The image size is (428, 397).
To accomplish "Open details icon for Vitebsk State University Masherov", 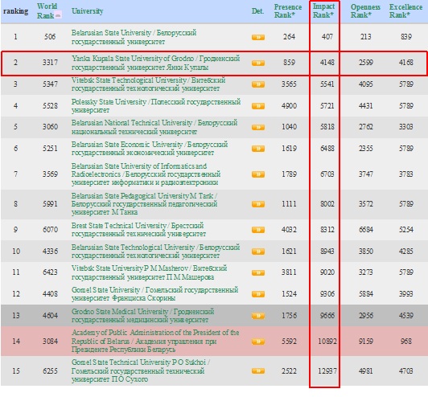I will click(x=258, y=272).
